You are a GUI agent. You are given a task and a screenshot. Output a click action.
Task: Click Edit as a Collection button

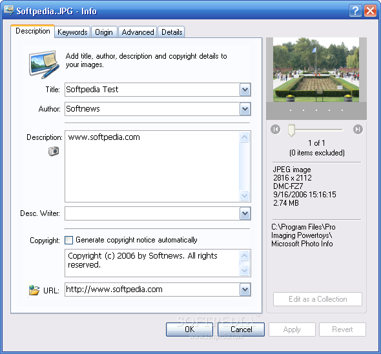(318, 299)
